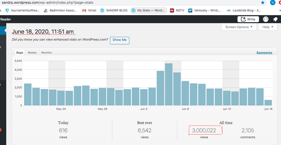281x145 pixels.
Task: Switch to the Months tab
Action: (x=46, y=53)
